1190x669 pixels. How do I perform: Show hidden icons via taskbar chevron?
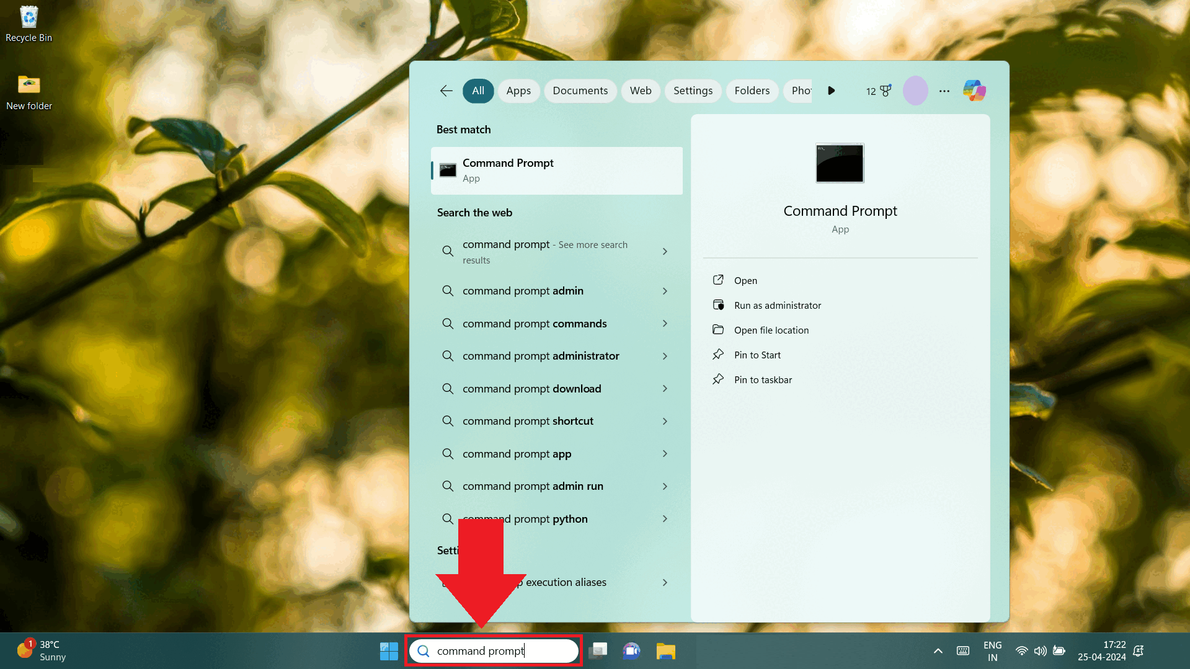pos(938,651)
